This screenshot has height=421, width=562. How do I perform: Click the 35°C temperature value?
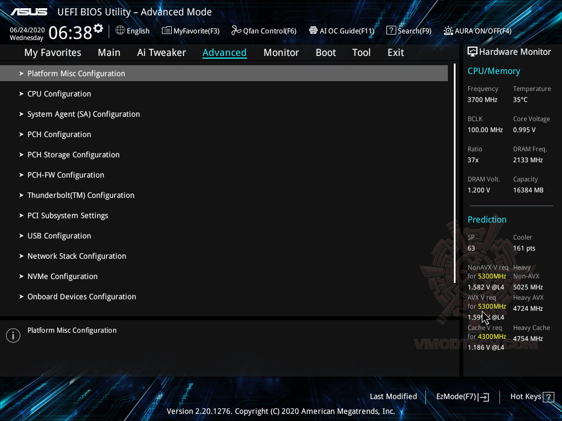click(x=520, y=100)
